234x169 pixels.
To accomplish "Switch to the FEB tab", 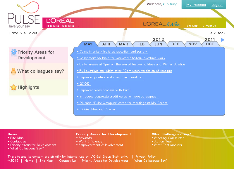I will click(141, 44).
